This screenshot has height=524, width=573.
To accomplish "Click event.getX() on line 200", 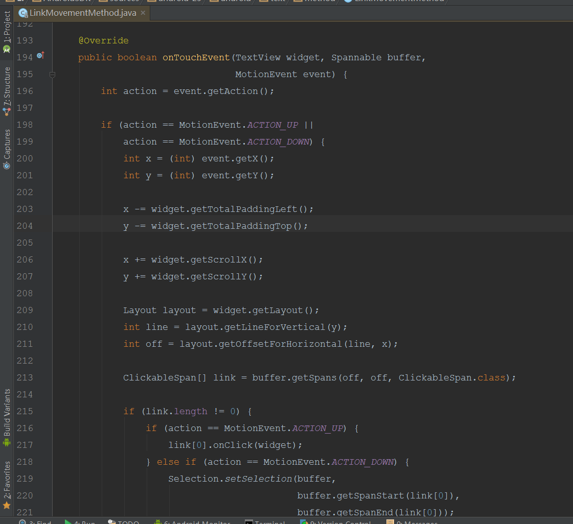I will [x=235, y=158].
